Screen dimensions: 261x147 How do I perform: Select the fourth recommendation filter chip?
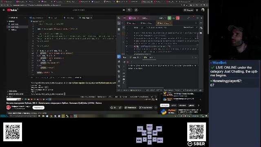click(x=191, y=105)
